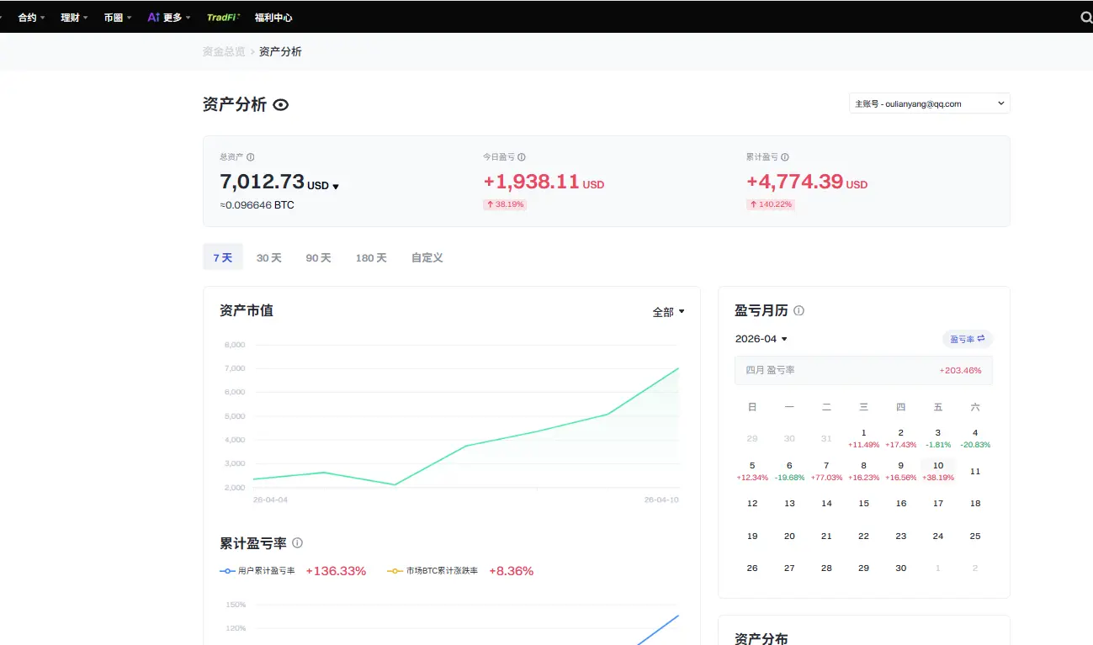This screenshot has height=645, width=1093.
Task: Select highlighted day 10 with +38.19%
Action: click(938, 471)
